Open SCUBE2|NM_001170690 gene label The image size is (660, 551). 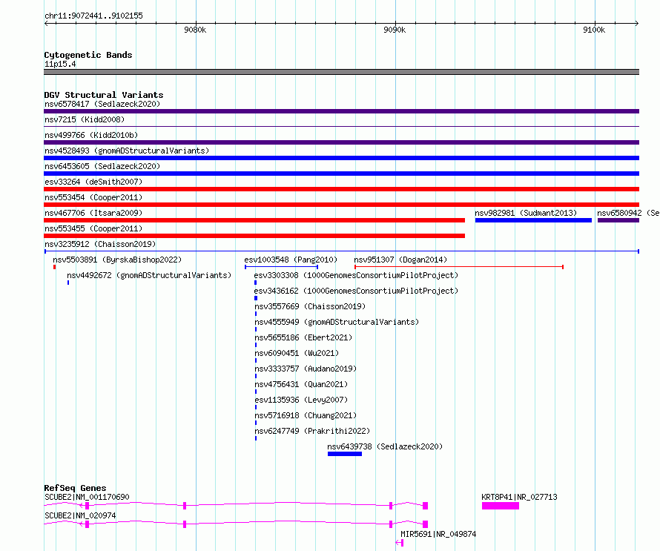click(x=87, y=497)
